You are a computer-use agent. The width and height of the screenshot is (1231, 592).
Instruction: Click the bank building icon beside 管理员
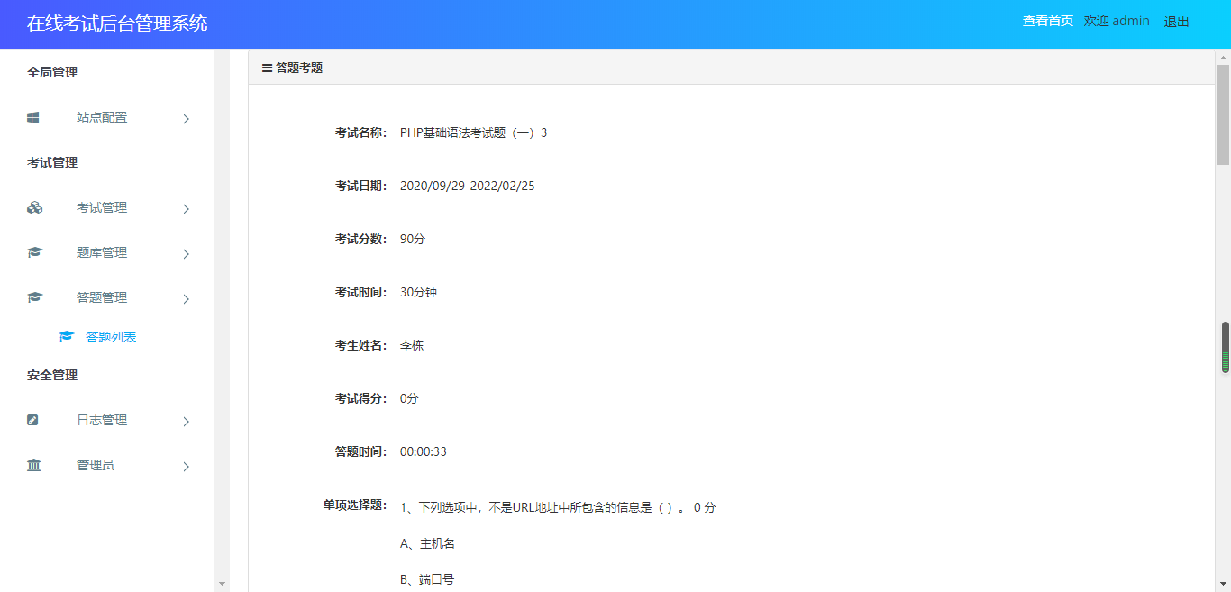click(34, 465)
